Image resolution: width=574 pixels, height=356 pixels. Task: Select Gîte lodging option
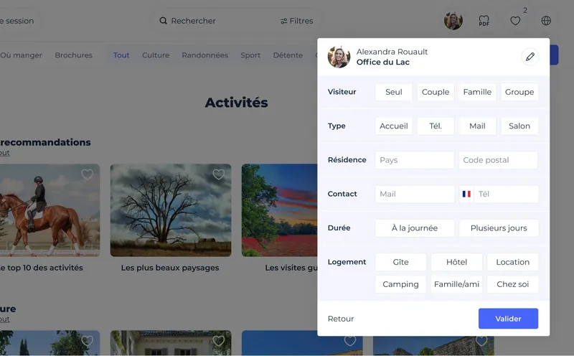401,262
